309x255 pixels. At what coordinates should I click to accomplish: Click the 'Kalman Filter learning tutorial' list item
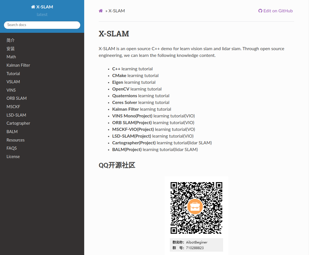142,109
